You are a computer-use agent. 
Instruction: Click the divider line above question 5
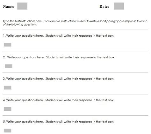[x=75, y=115]
